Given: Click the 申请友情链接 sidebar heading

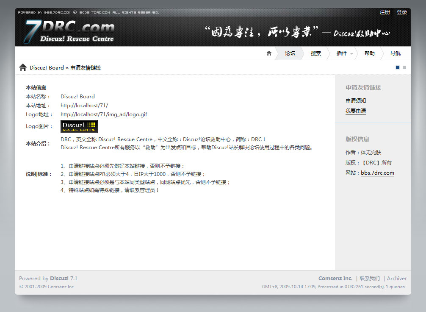Looking at the screenshot, I should (x=363, y=87).
